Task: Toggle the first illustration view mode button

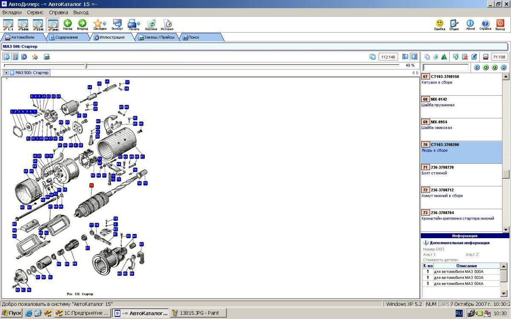Action: [x=7, y=57]
